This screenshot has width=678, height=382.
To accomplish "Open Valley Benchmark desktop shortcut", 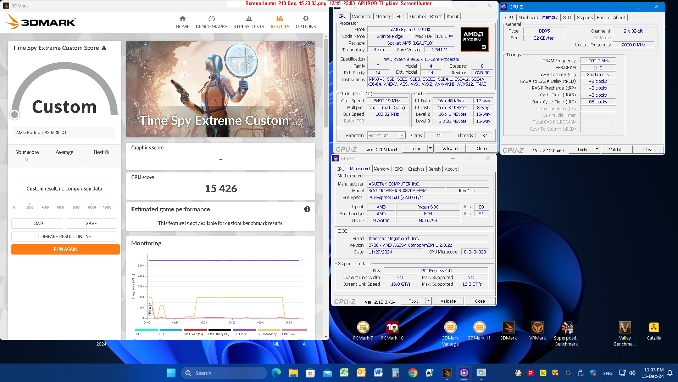I will click(x=625, y=334).
